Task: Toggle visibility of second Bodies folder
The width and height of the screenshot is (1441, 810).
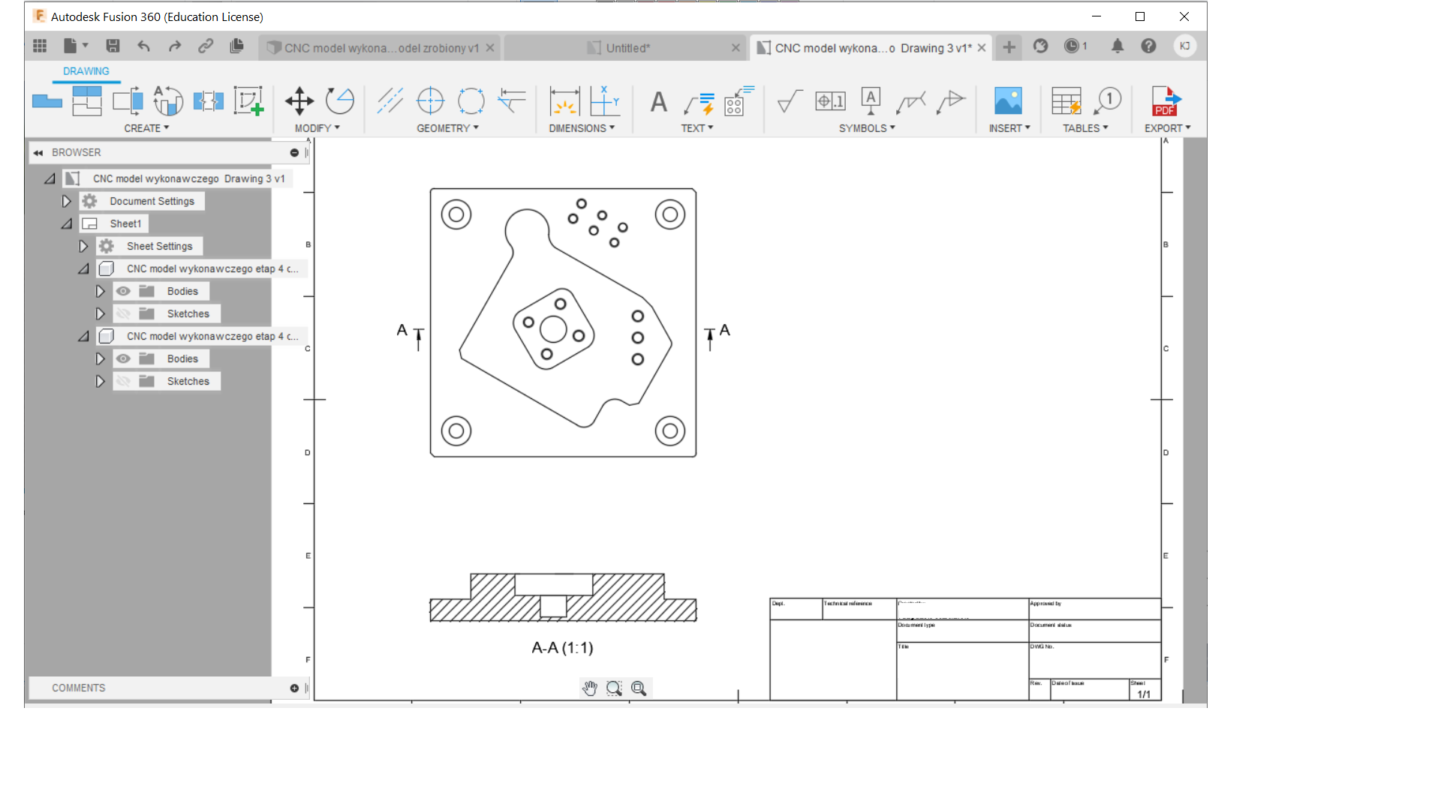Action: coord(124,358)
